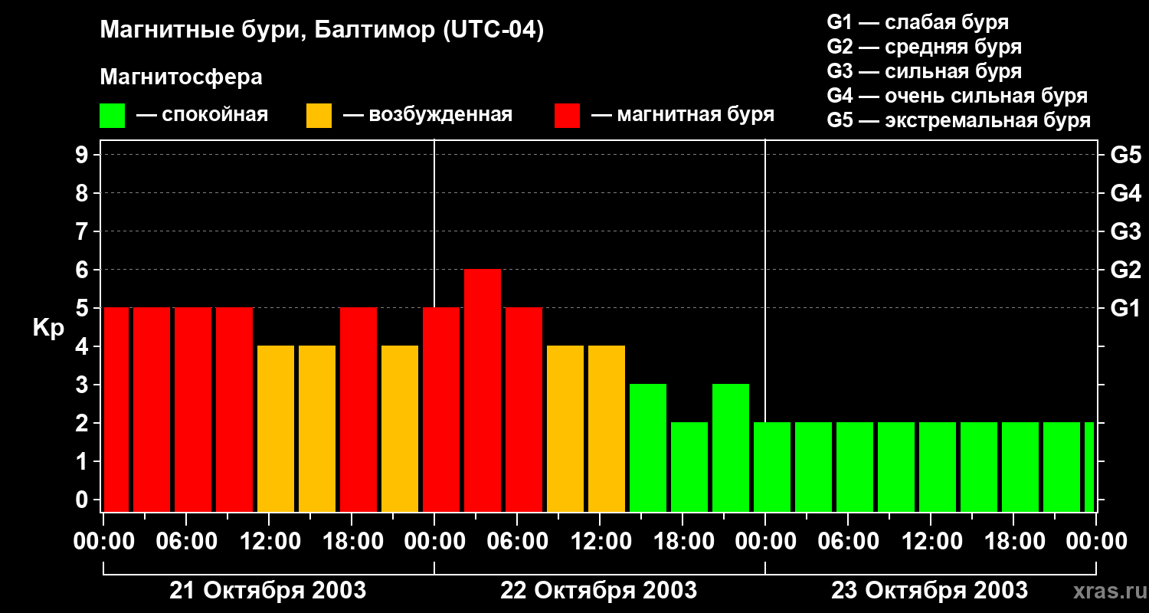The image size is (1149, 613).
Task: Select the 'G2 — средняя буря' legend line
Action: [924, 47]
